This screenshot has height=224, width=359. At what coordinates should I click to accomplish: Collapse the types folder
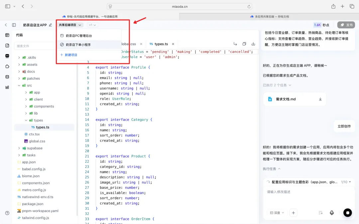tap(26, 120)
